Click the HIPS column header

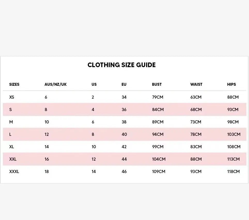[x=231, y=84]
